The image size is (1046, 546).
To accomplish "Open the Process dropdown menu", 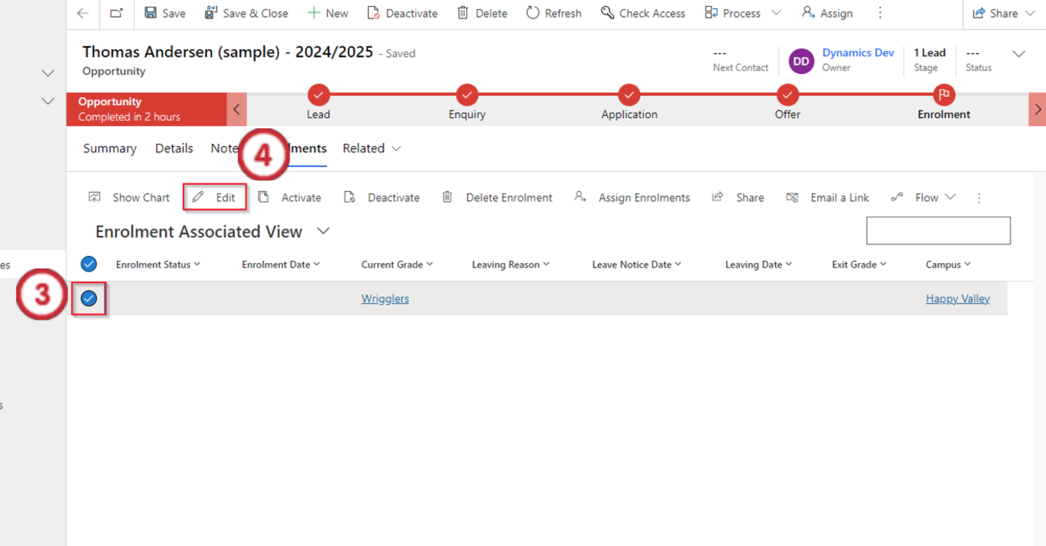I will tap(776, 13).
